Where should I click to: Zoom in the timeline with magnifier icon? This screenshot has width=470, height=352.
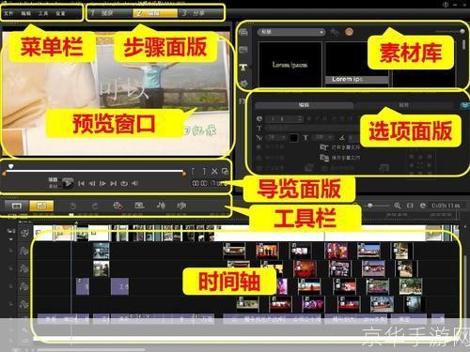coord(398,206)
